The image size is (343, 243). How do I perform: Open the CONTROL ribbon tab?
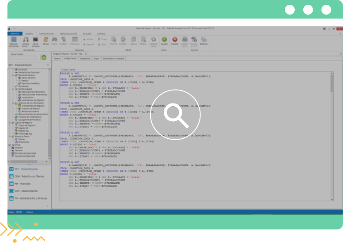point(101,34)
